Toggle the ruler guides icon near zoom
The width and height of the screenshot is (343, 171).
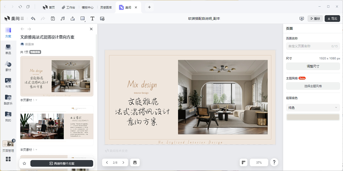[244, 162]
